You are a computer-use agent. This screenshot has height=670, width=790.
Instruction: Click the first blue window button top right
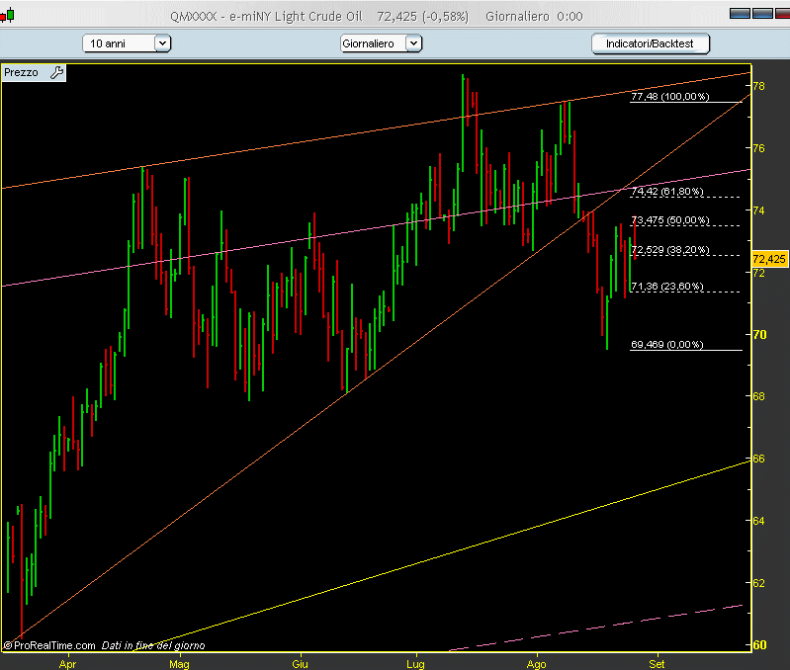click(x=740, y=14)
